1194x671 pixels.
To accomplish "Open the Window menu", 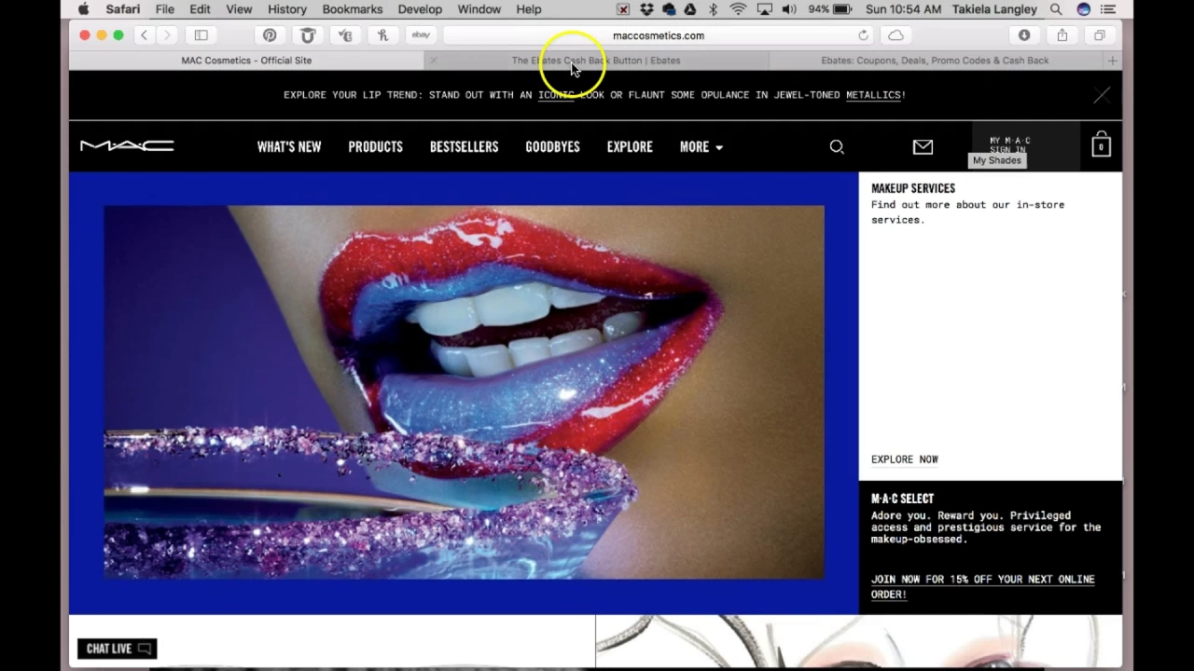I will [x=479, y=9].
